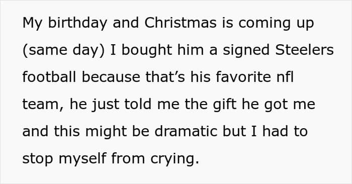Click the word "coming" in first line
Viewport: 352px width, 184px height.
(x=265, y=23)
